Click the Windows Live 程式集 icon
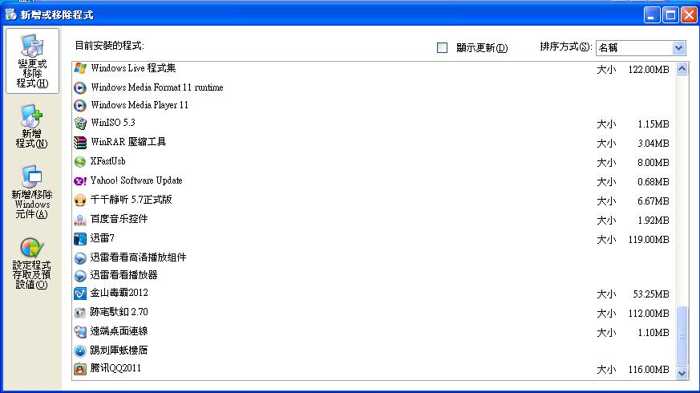 [x=80, y=68]
